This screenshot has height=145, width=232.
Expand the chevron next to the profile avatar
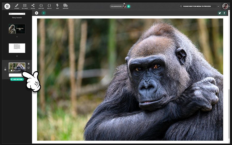(x=229, y=6)
